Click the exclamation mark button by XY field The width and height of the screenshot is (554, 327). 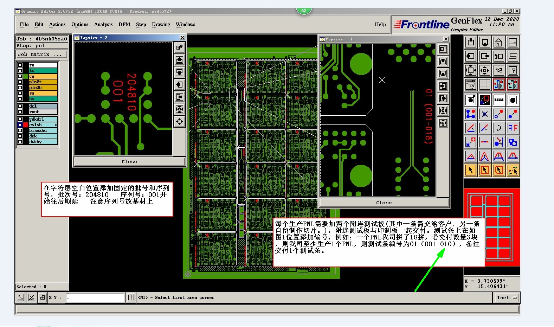tap(131, 297)
